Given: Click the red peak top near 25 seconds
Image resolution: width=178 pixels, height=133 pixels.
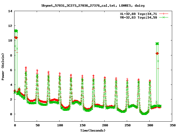Looking at the screenshot, I should (26, 68).
